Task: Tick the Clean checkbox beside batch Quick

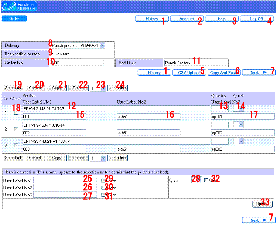Action: [x=206, y=180]
